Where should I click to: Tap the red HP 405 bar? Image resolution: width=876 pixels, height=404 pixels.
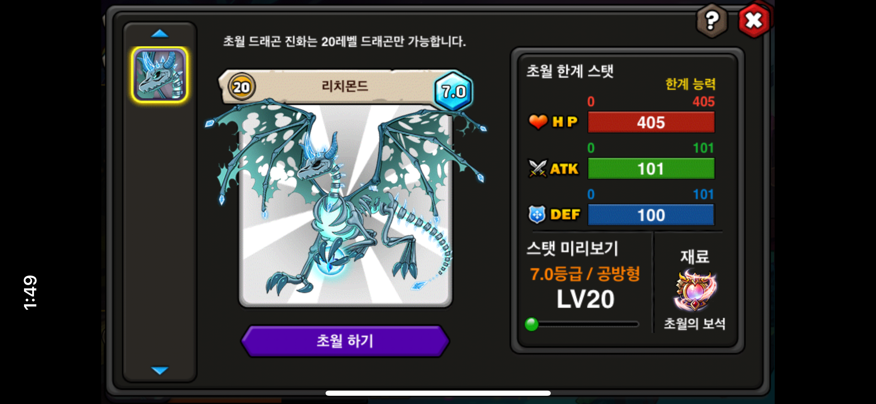[x=651, y=122]
